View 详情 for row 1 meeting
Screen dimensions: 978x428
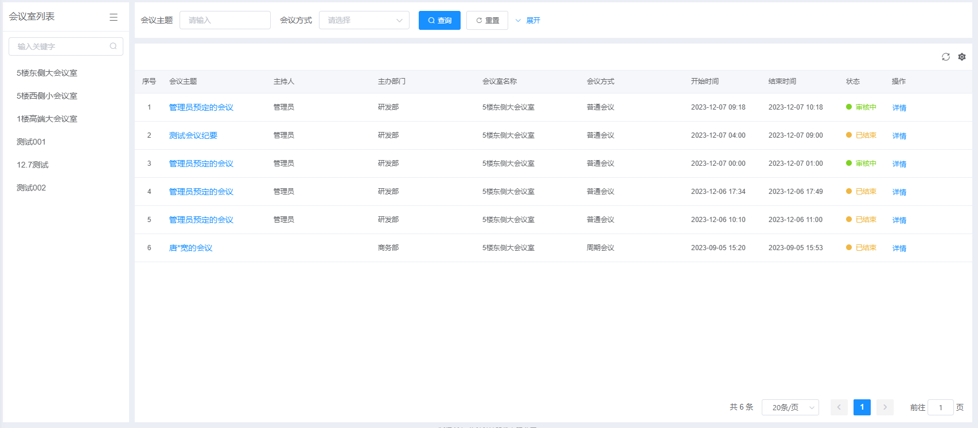pos(899,108)
